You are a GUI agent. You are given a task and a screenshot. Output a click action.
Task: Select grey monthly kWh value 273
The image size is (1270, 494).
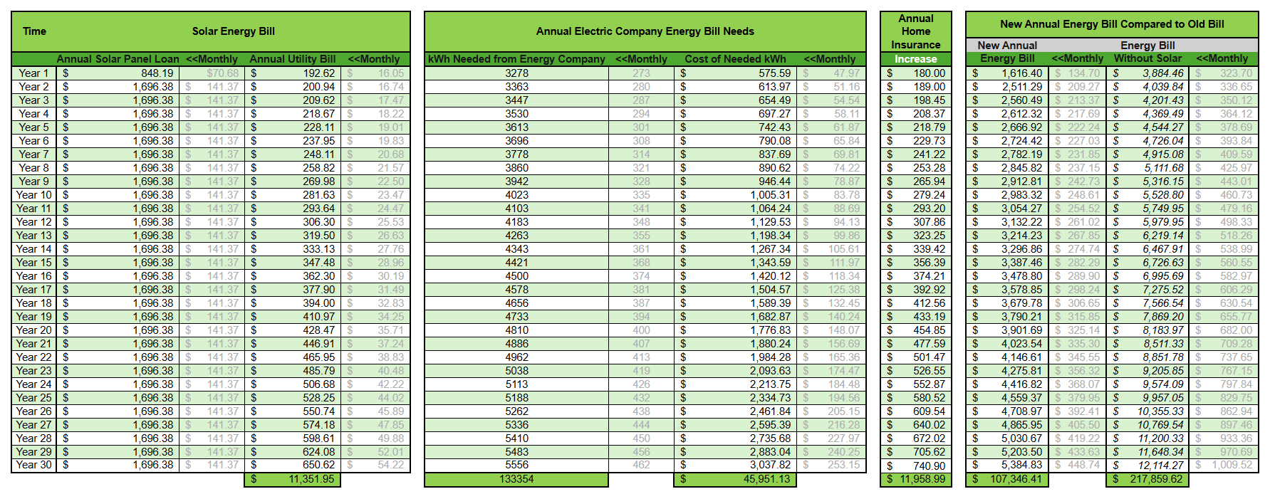click(x=641, y=73)
